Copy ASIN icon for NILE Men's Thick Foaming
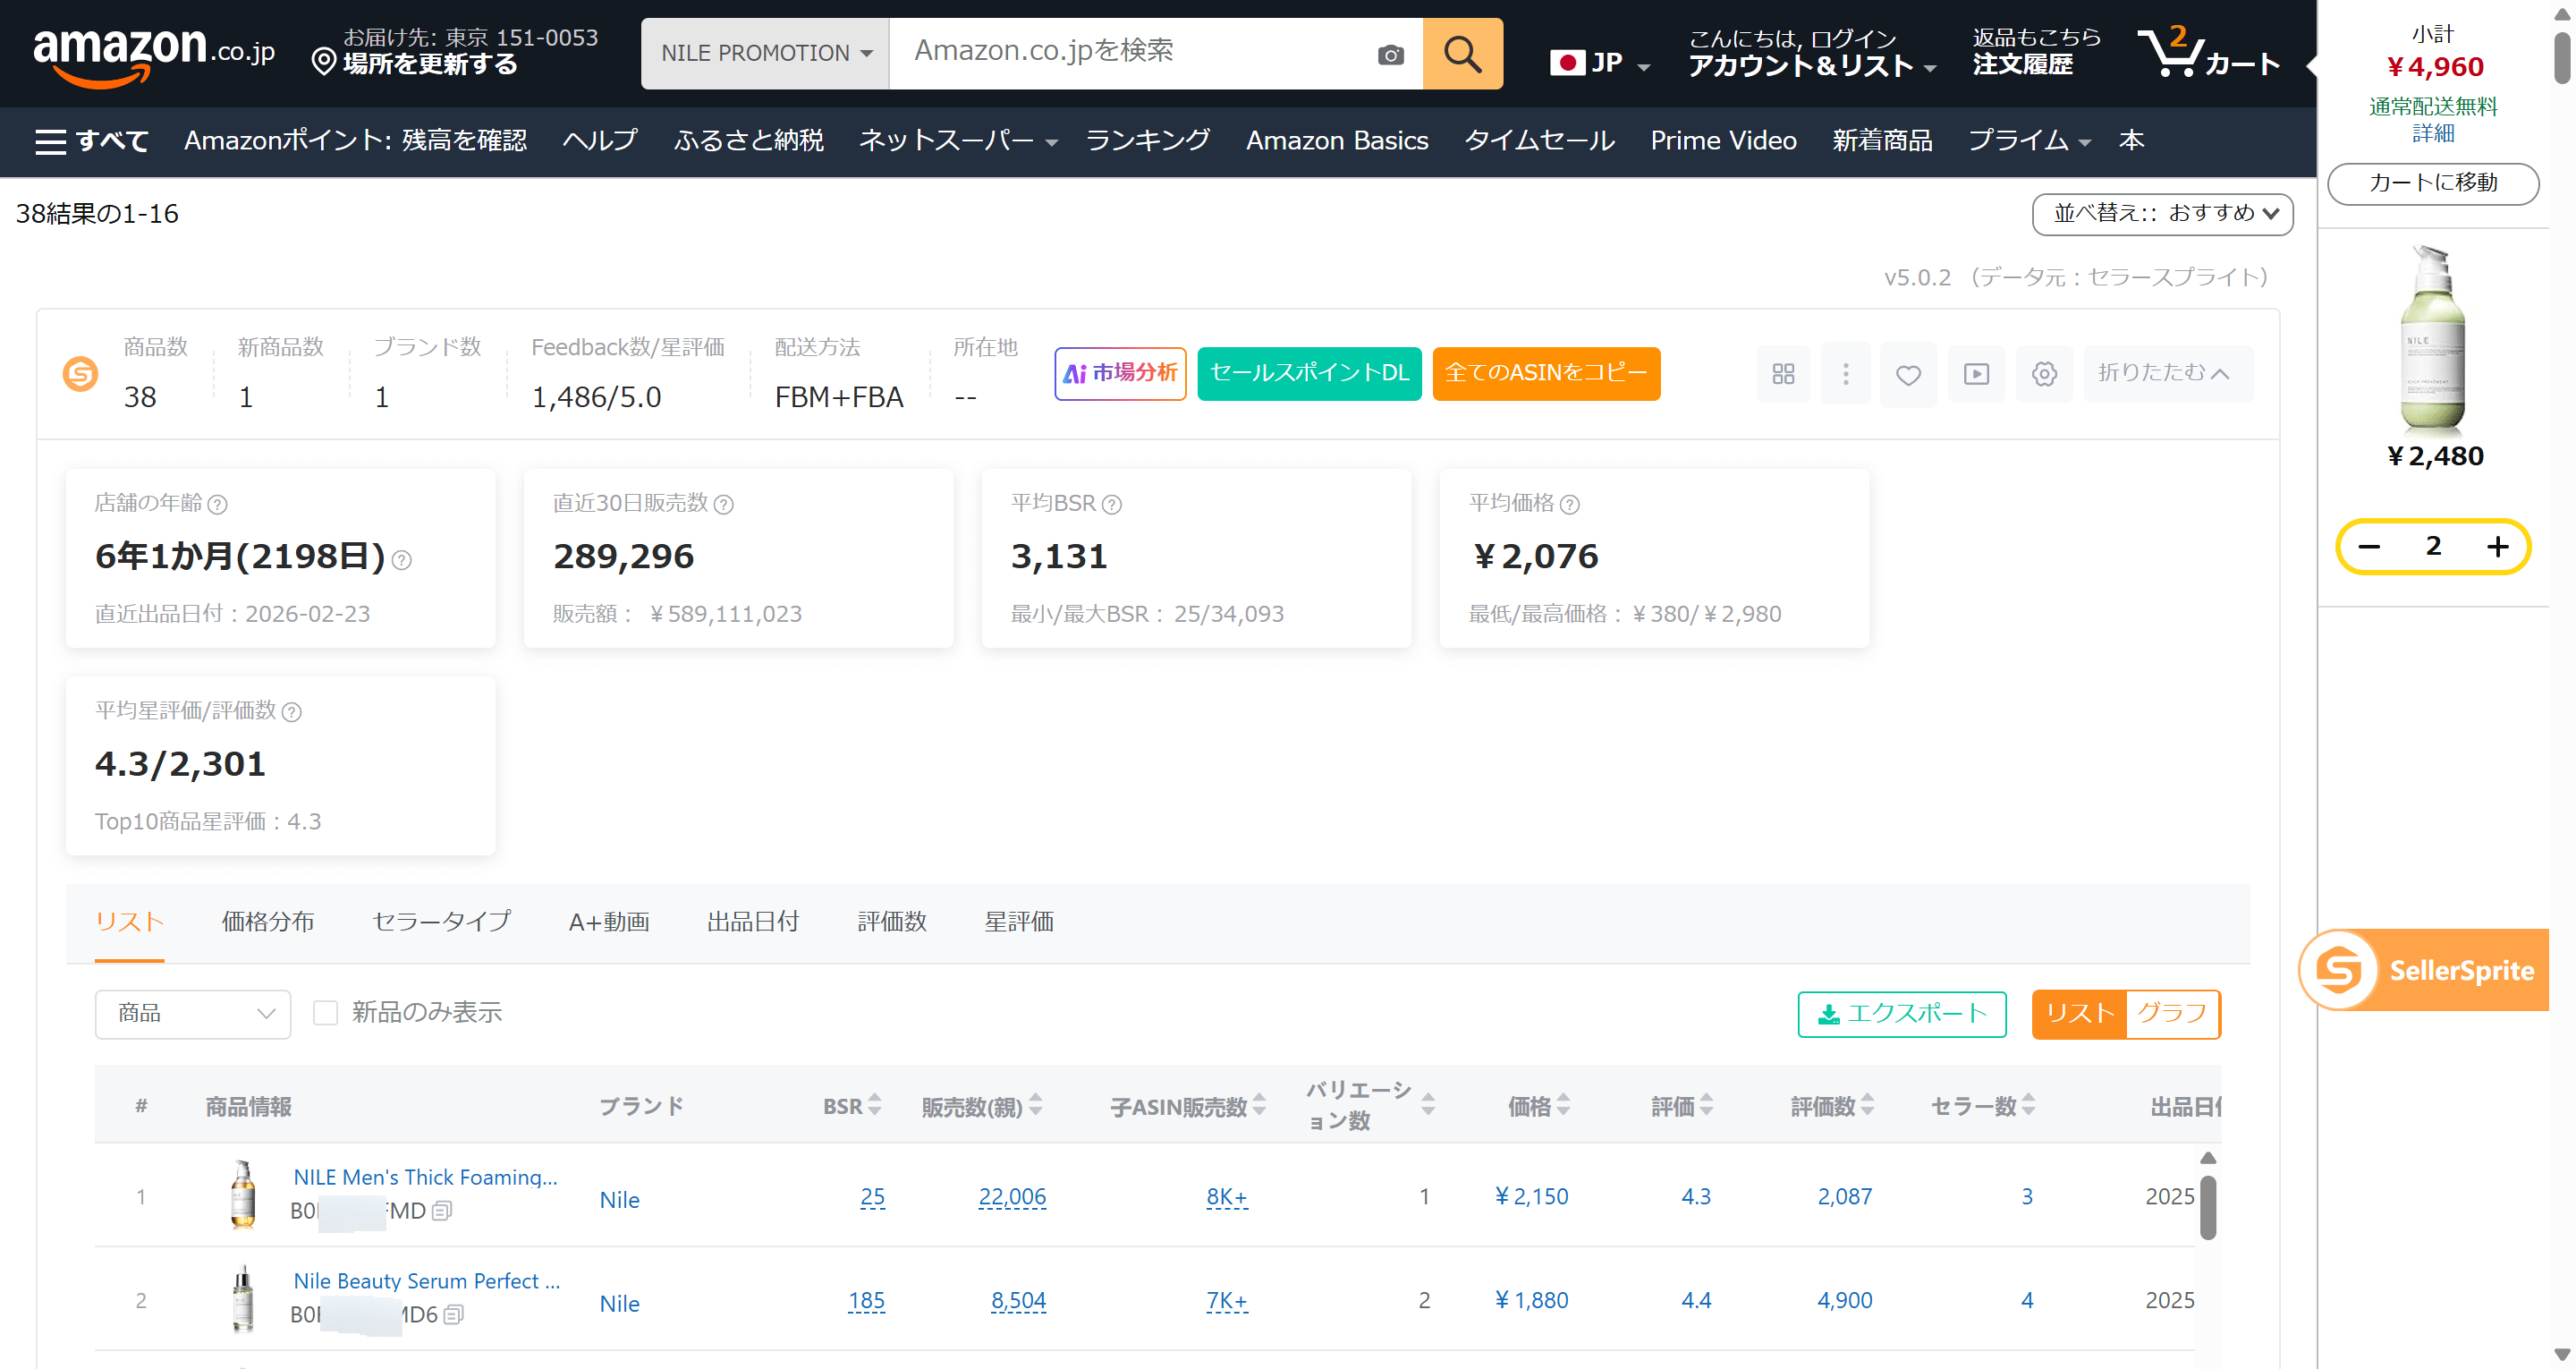Viewport: 2576px width, 1369px height. tap(442, 1211)
